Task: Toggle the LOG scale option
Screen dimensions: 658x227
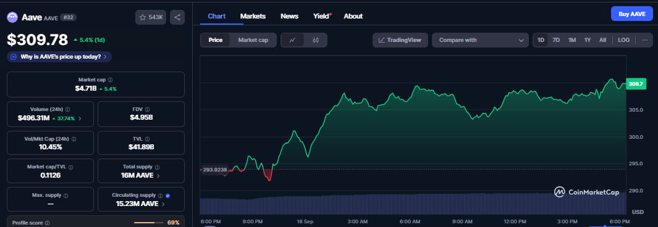Action: (623, 40)
